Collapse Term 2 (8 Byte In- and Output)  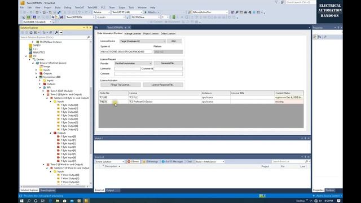click(x=43, y=95)
